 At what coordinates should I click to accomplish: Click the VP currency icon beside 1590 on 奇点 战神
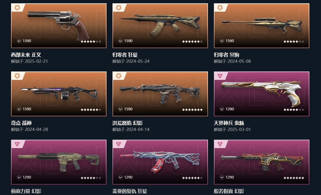coord(19,109)
